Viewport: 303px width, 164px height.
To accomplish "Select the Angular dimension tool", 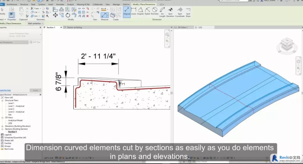I will coord(140,11).
